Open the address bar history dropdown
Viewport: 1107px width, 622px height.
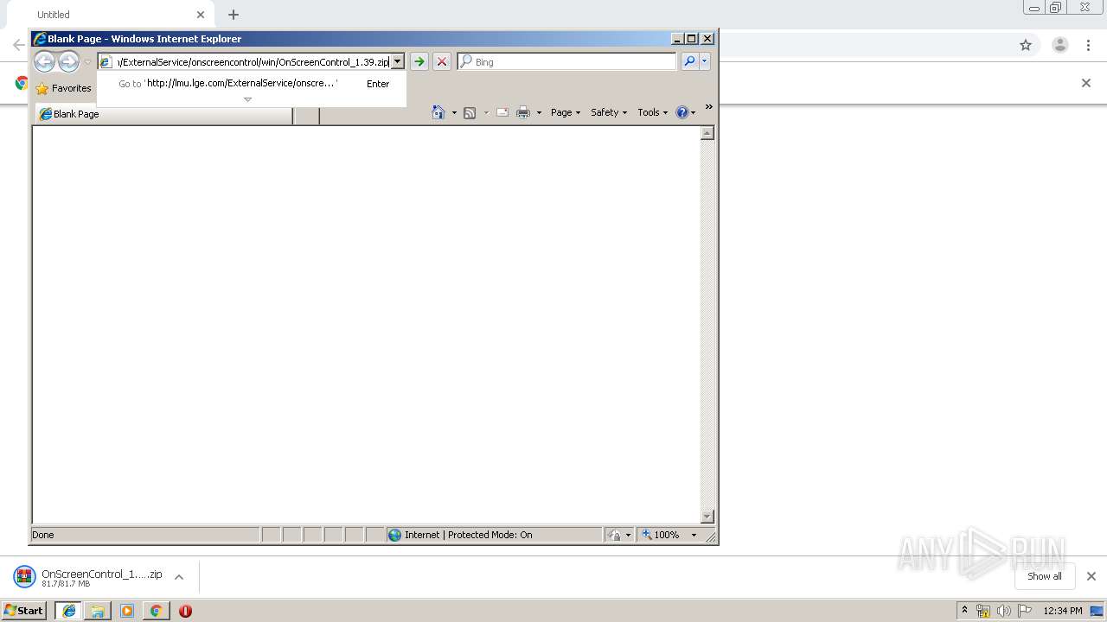(x=397, y=61)
